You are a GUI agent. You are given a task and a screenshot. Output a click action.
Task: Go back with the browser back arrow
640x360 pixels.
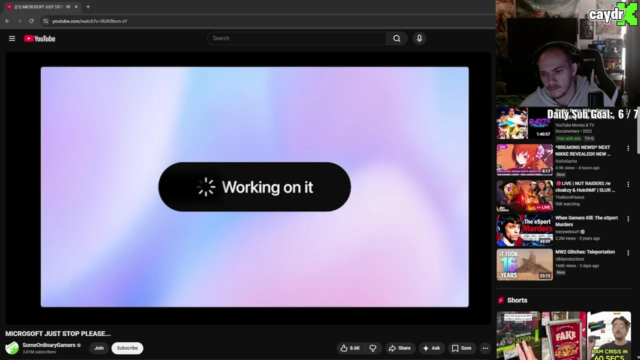pos(7,21)
